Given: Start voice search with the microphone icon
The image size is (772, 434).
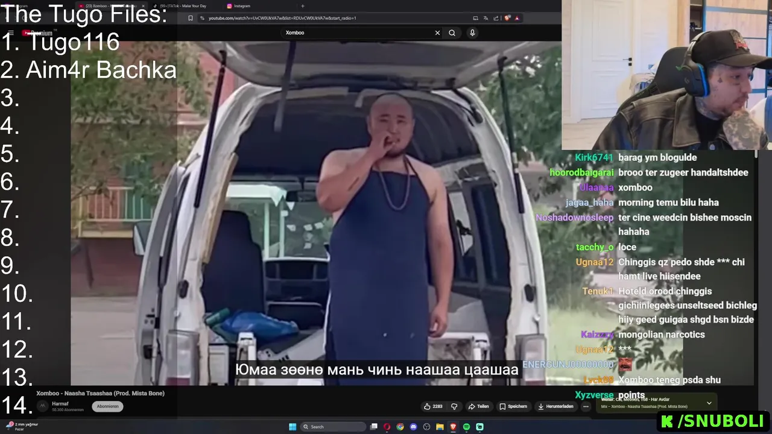Looking at the screenshot, I should [472, 33].
